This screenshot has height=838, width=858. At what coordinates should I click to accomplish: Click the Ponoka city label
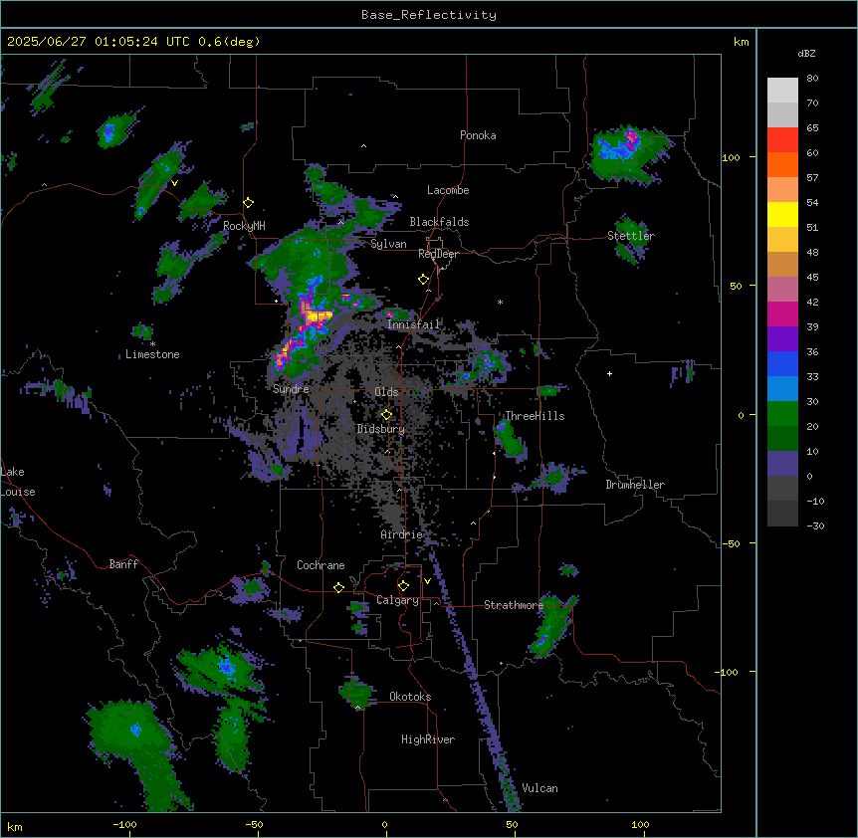[x=478, y=135]
